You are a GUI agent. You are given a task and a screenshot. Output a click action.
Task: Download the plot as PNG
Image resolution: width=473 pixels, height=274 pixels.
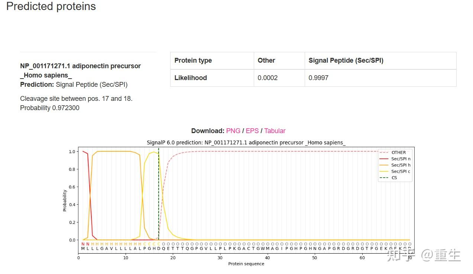[233, 131]
